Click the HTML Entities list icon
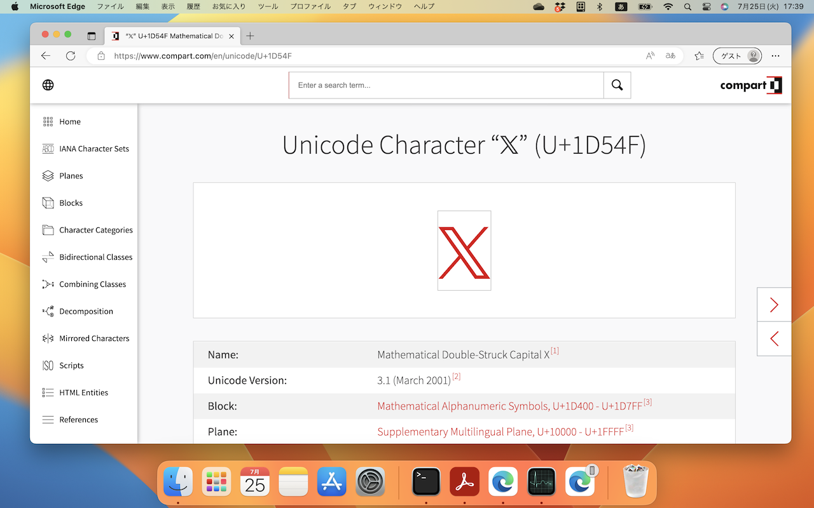 pyautogui.click(x=48, y=392)
